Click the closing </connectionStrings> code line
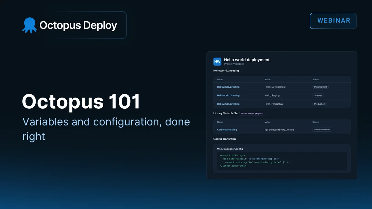 coord(233,166)
